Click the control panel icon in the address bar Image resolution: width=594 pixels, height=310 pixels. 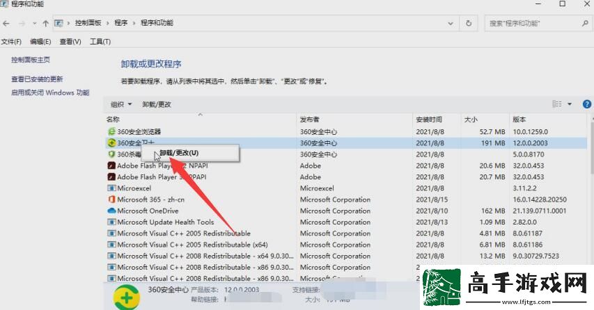point(58,23)
